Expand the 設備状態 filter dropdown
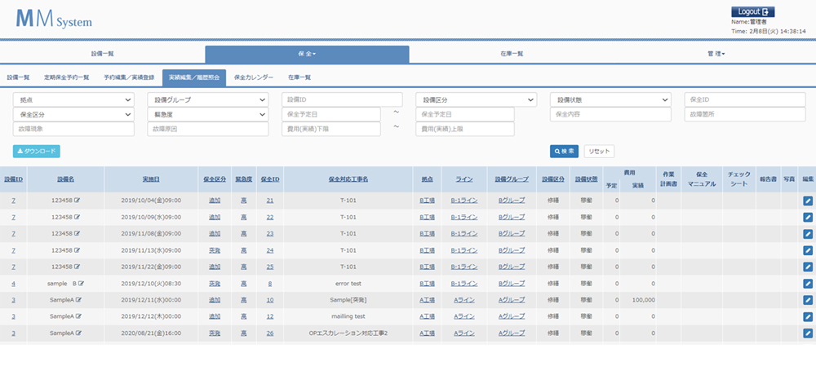Viewport: 816px width, 375px height. click(x=610, y=99)
